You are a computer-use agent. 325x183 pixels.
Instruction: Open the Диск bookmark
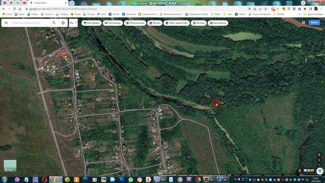tap(102, 14)
